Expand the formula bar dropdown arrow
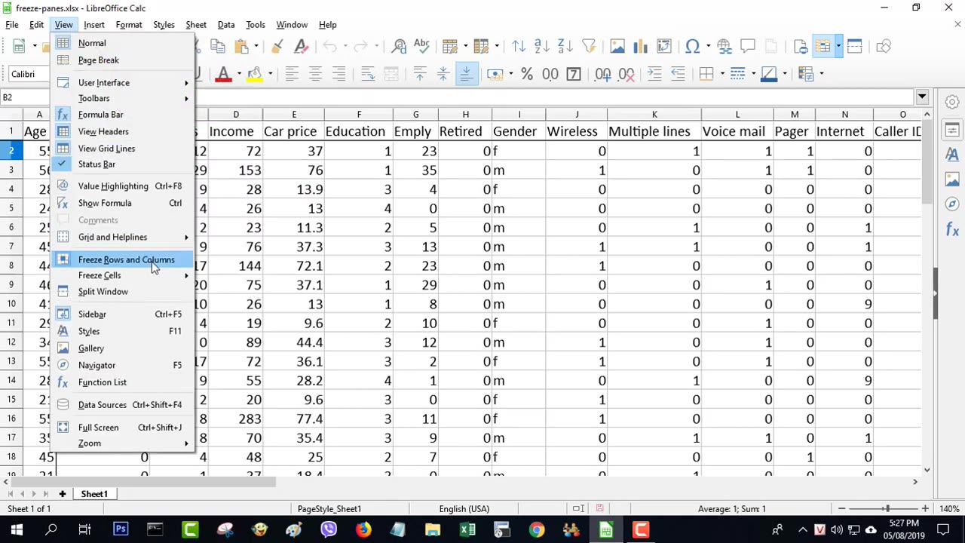The width and height of the screenshot is (965, 543). [x=922, y=97]
